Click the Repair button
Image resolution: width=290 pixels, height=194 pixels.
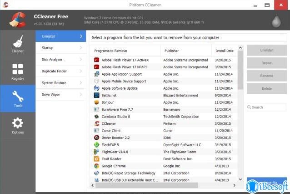click(267, 63)
